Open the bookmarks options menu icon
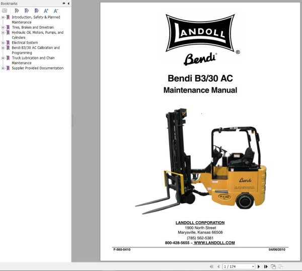Image resolution: width=302 pixels, height=271 pixels. [x=5, y=11]
